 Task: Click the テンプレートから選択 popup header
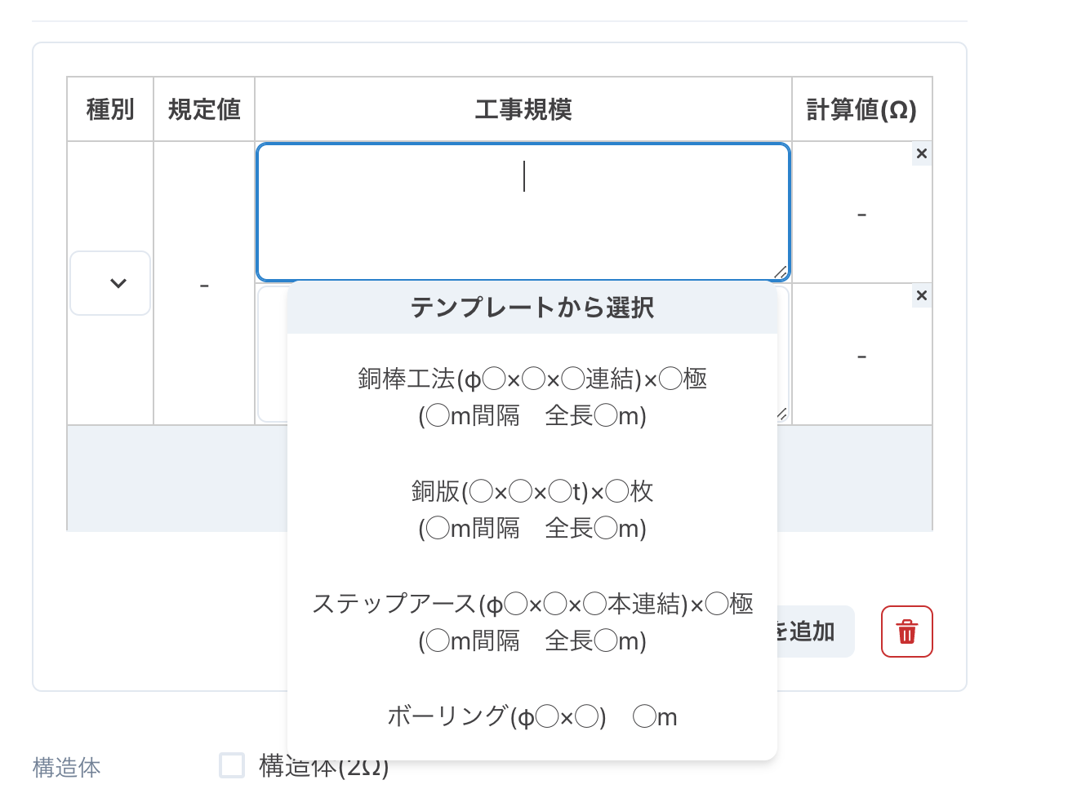[x=532, y=308]
